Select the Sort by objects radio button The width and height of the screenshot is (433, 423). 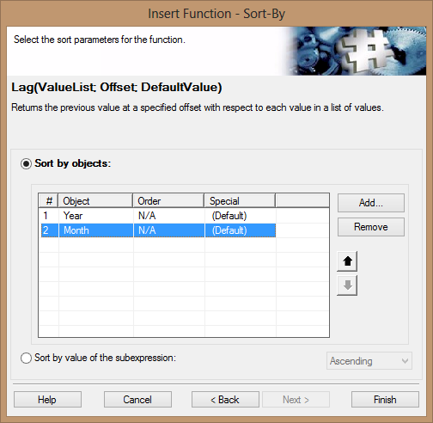pyautogui.click(x=26, y=164)
